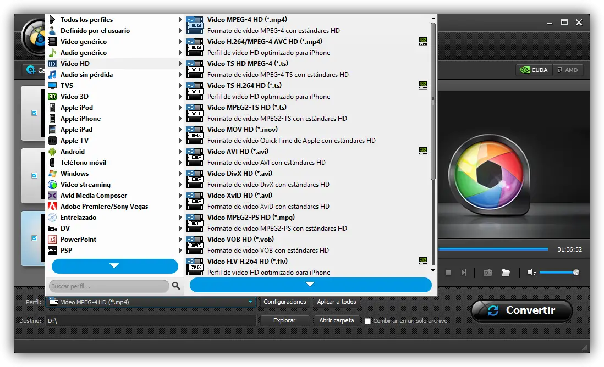Toggle CUDA acceleration

click(534, 70)
